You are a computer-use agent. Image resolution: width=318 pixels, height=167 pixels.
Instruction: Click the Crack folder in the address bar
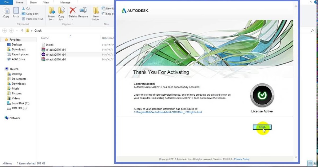[x=38, y=30]
